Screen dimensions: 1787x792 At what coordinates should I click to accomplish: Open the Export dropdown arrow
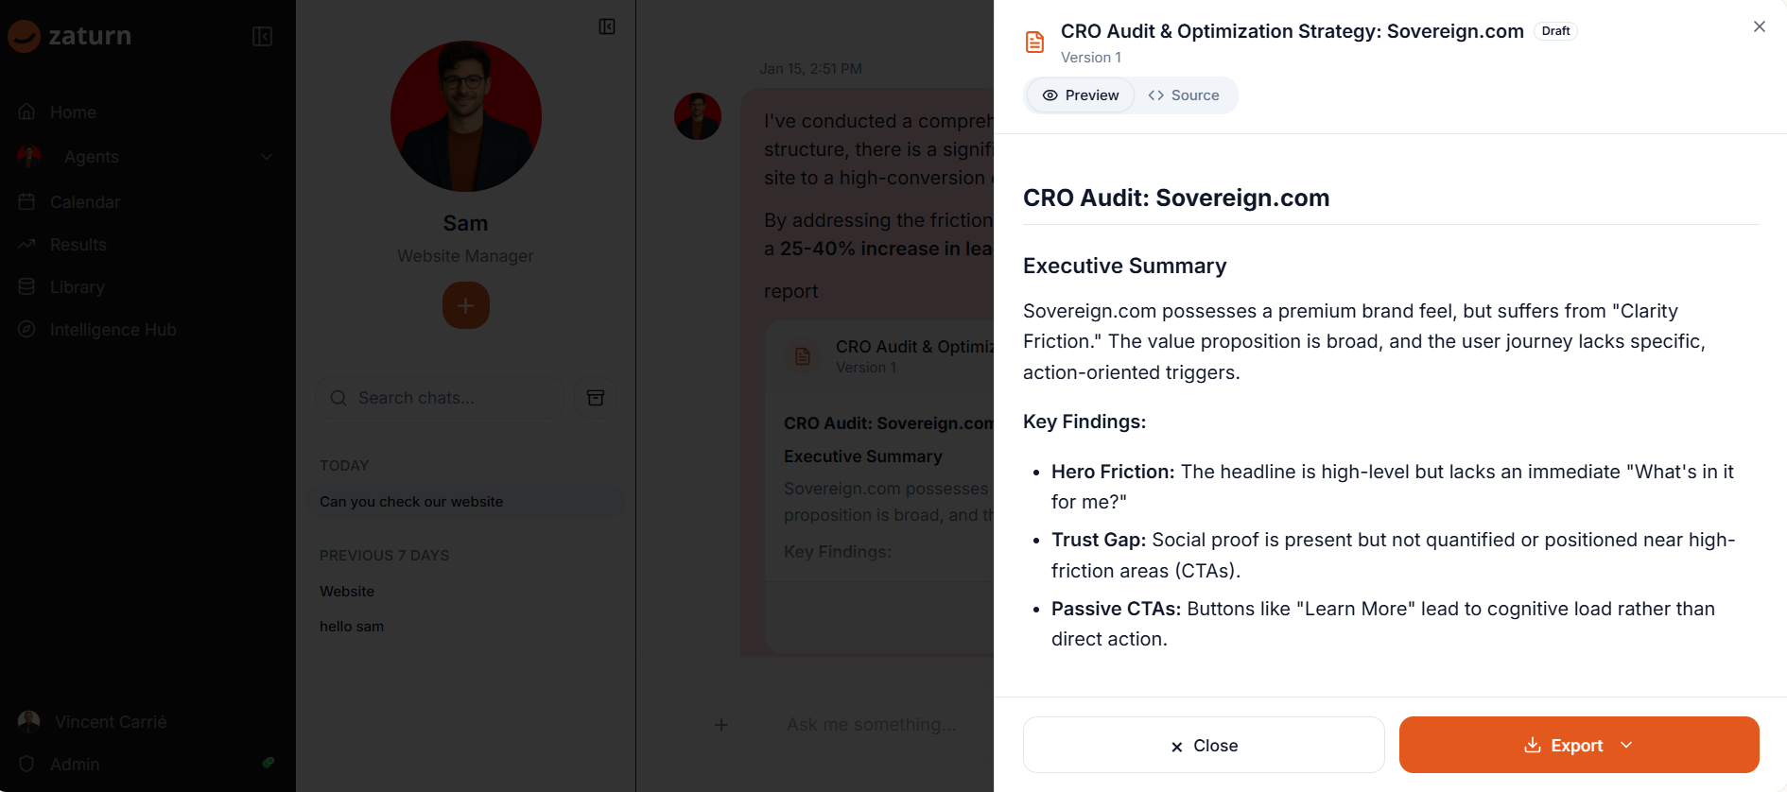(x=1626, y=745)
